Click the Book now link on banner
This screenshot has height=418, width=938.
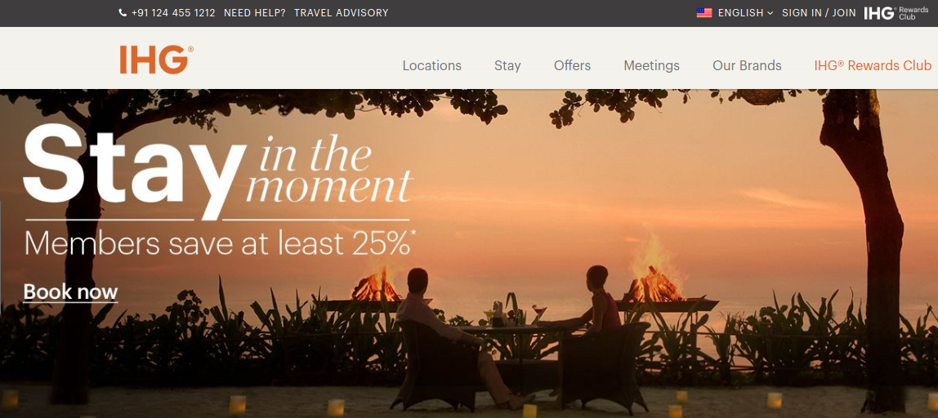[70, 291]
